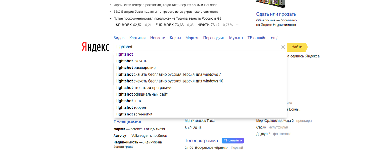Select 'lightshot что это за программа'

200,88
